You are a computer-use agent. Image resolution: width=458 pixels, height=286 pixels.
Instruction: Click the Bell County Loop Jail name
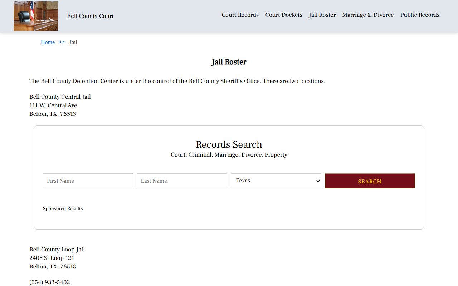(57, 250)
